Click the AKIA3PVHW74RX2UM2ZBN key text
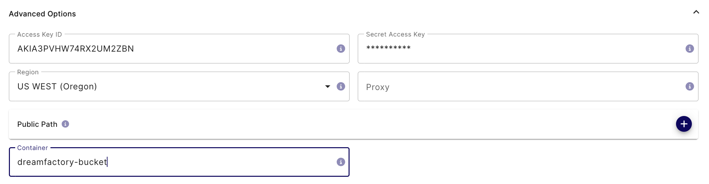 click(76, 49)
